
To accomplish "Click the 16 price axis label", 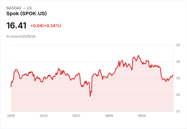I will [178, 78].
